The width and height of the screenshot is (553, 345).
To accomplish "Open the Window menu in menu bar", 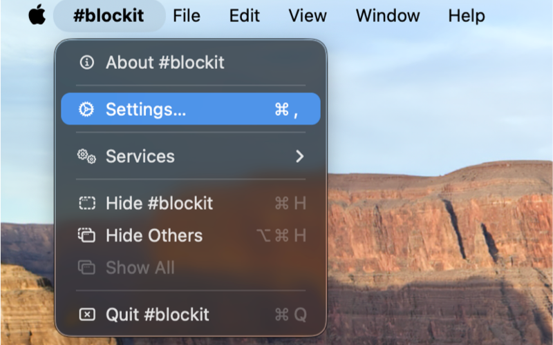I will click(388, 16).
